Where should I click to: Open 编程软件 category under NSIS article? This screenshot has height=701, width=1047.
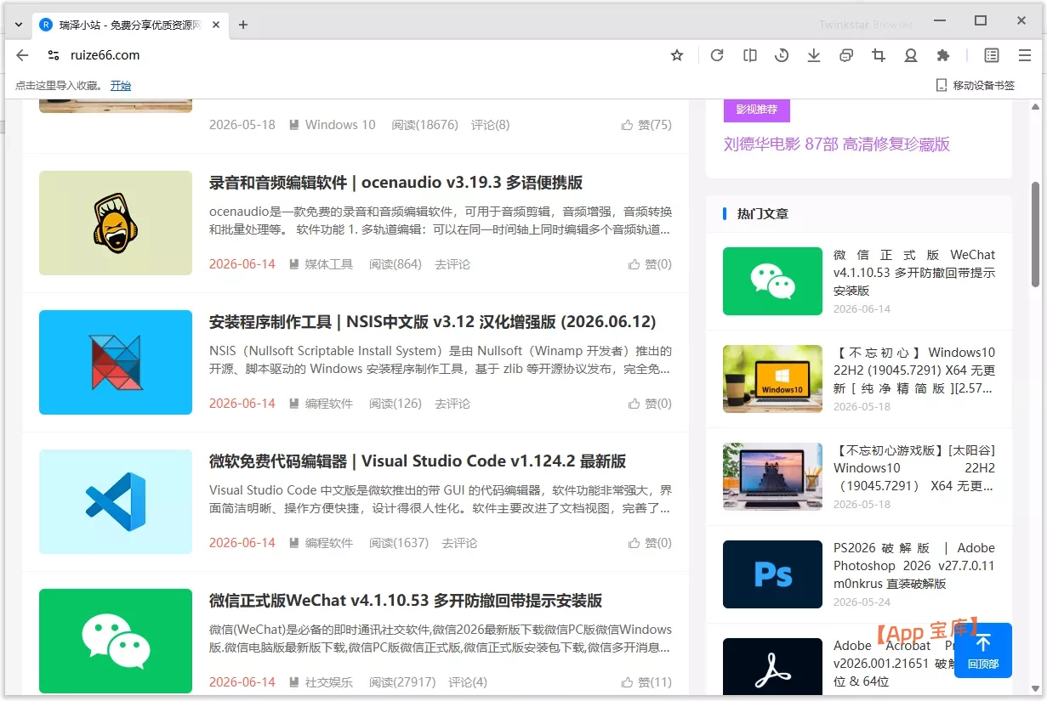tap(328, 404)
